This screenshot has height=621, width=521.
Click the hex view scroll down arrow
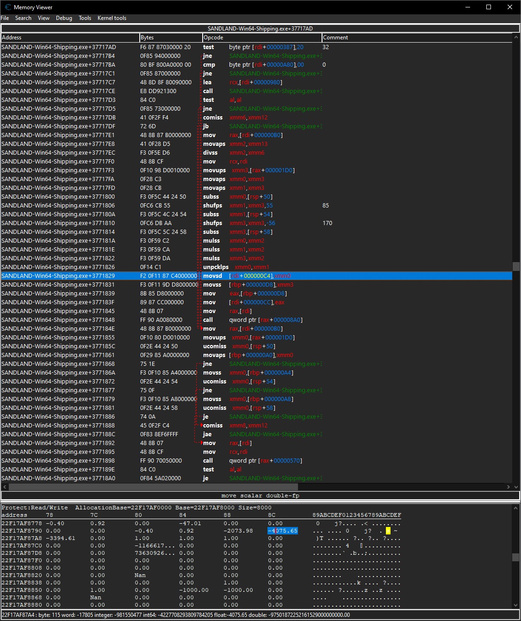click(515, 605)
